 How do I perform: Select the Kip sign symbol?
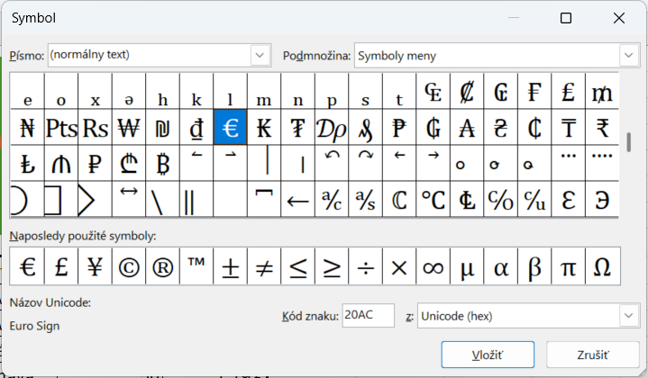point(264,127)
